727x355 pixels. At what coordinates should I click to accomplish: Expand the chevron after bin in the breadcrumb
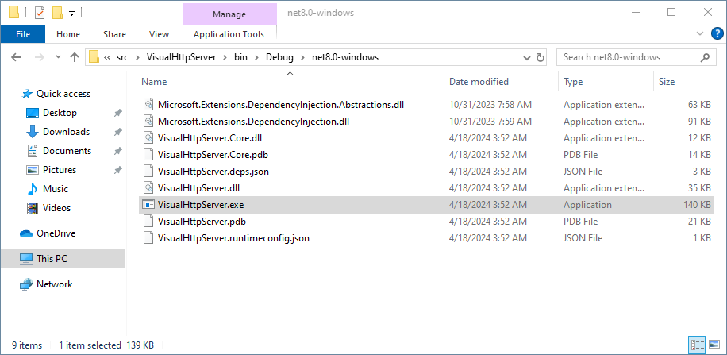click(256, 57)
